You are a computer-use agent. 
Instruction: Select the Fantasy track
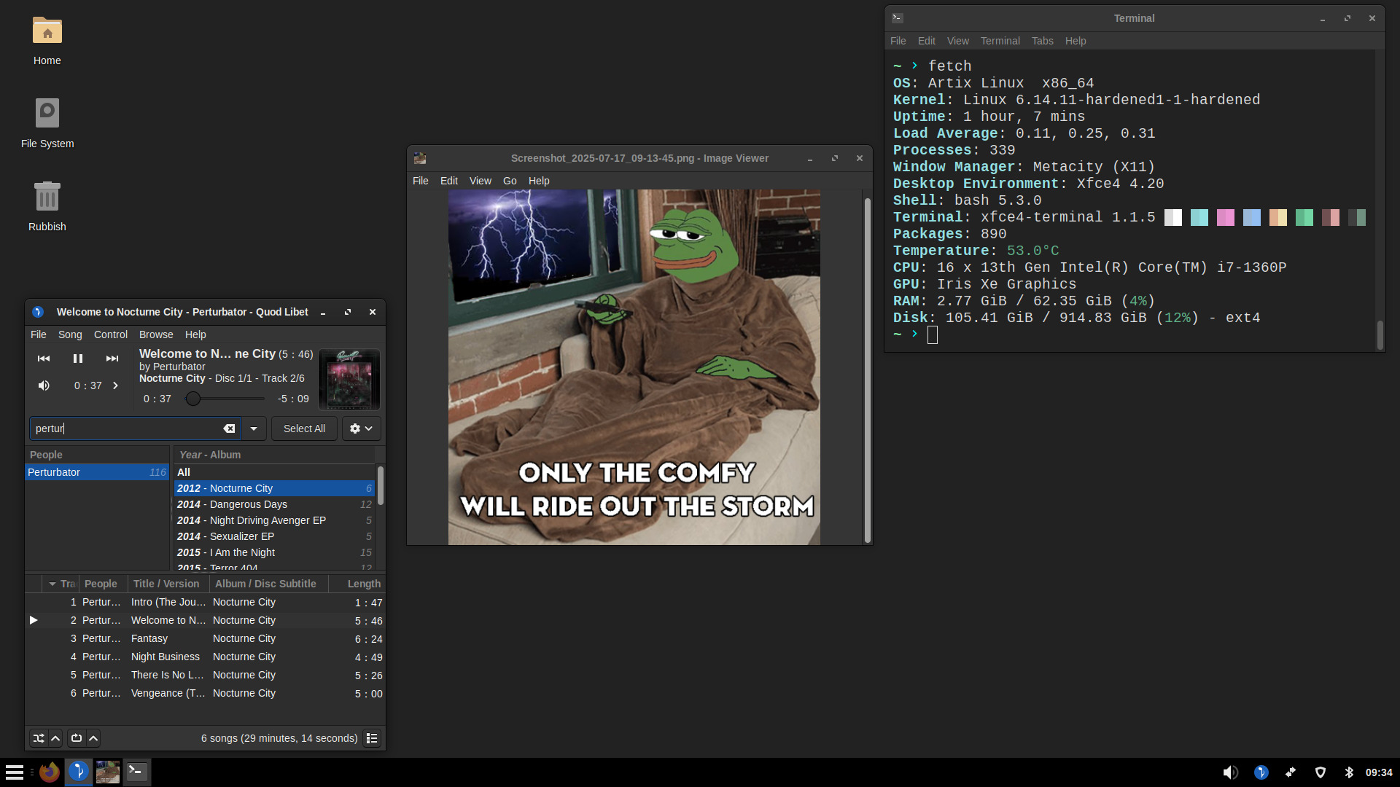click(205, 638)
